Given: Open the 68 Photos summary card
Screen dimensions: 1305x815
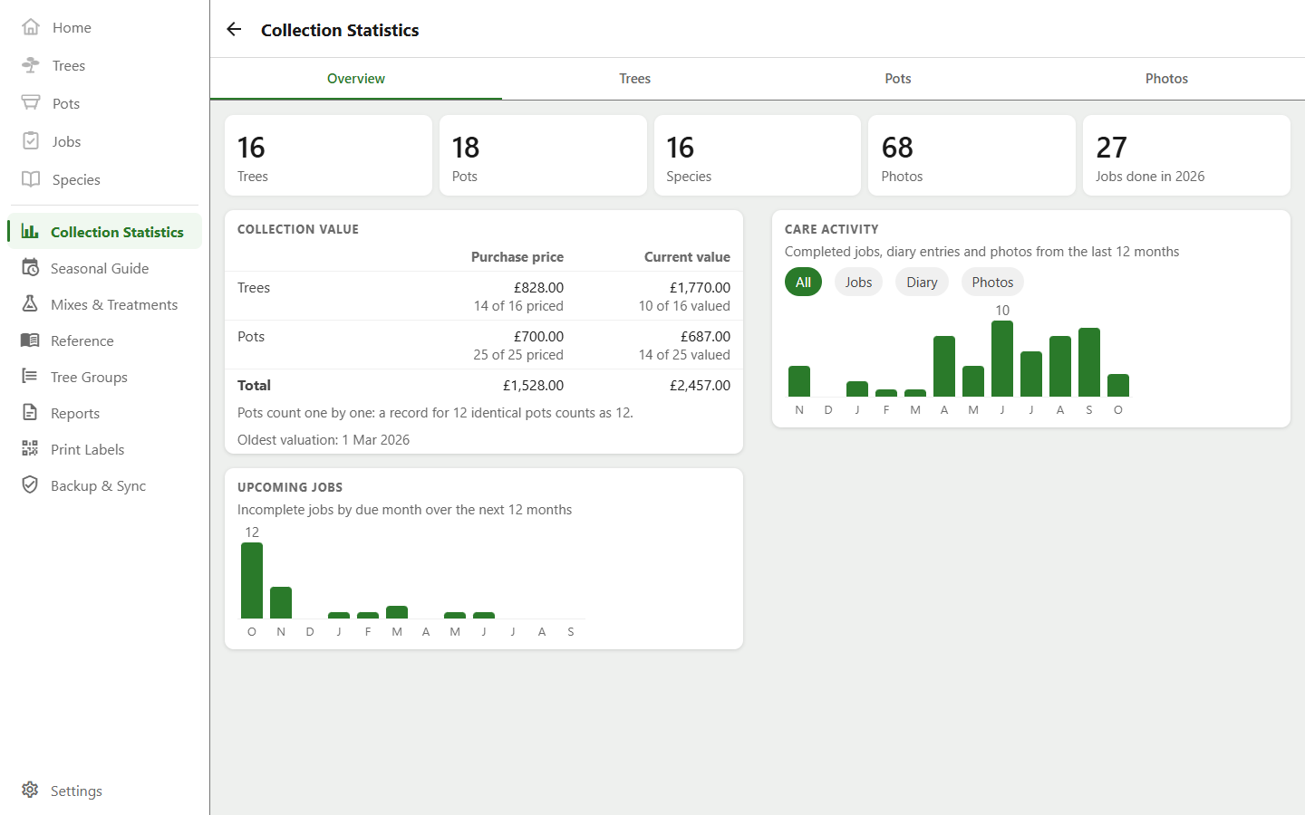Looking at the screenshot, I should pyautogui.click(x=971, y=155).
